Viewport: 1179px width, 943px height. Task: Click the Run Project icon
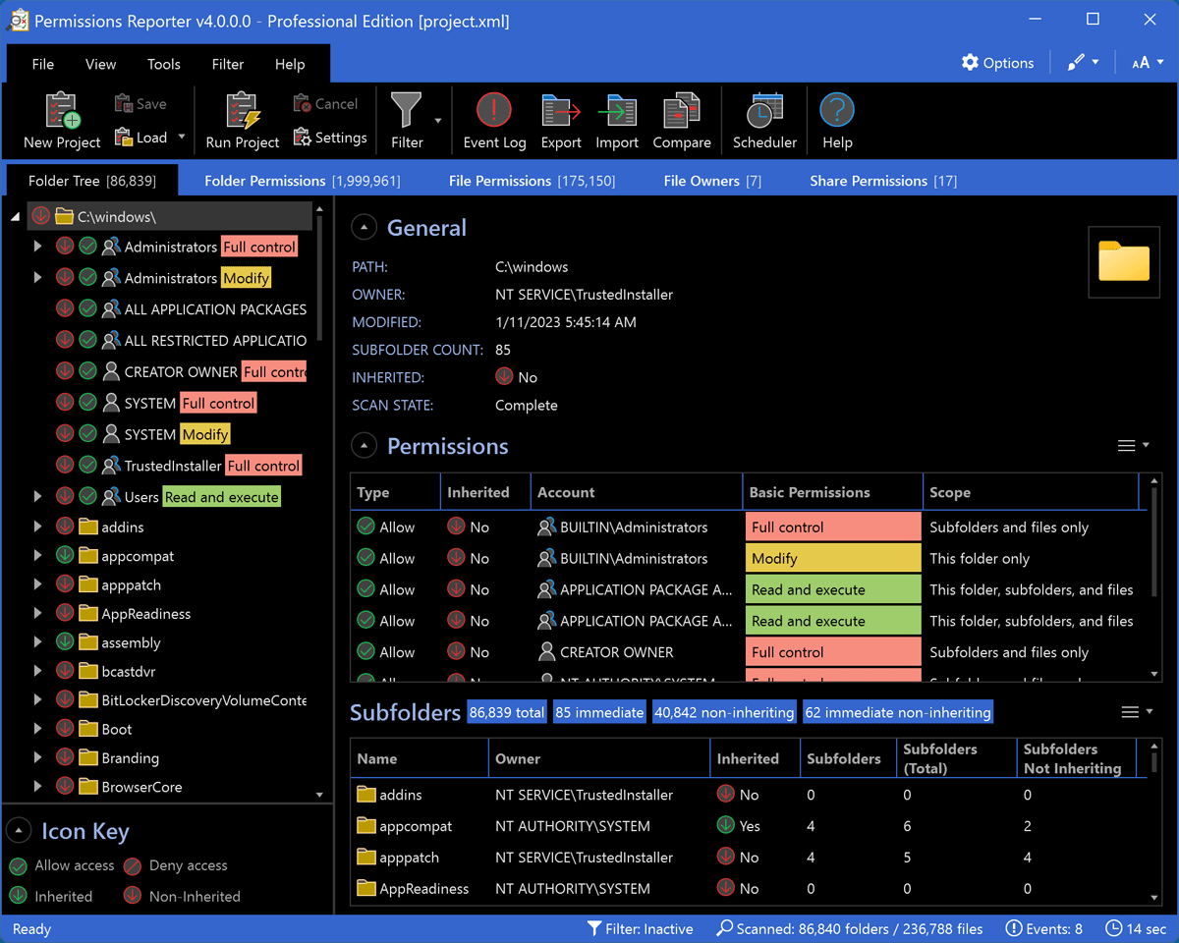point(242,110)
